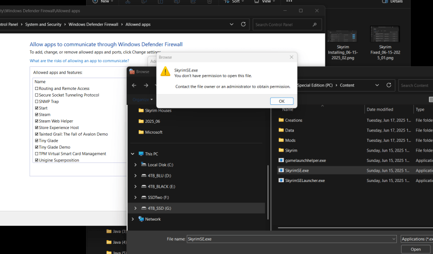433x254 pixels.
Task: Refresh the Control Panel address bar
Action: tap(244, 25)
